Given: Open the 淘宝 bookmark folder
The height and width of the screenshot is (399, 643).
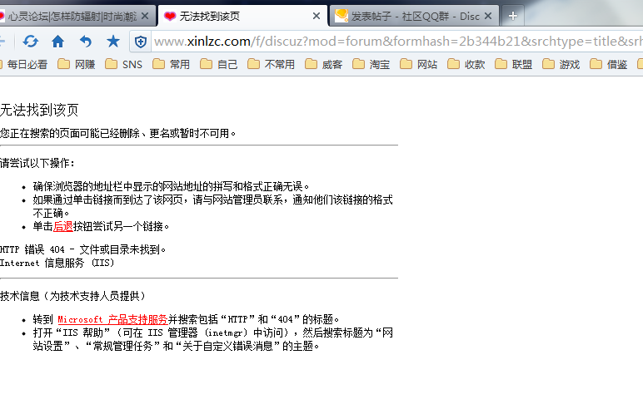Looking at the screenshot, I should pyautogui.click(x=371, y=65).
